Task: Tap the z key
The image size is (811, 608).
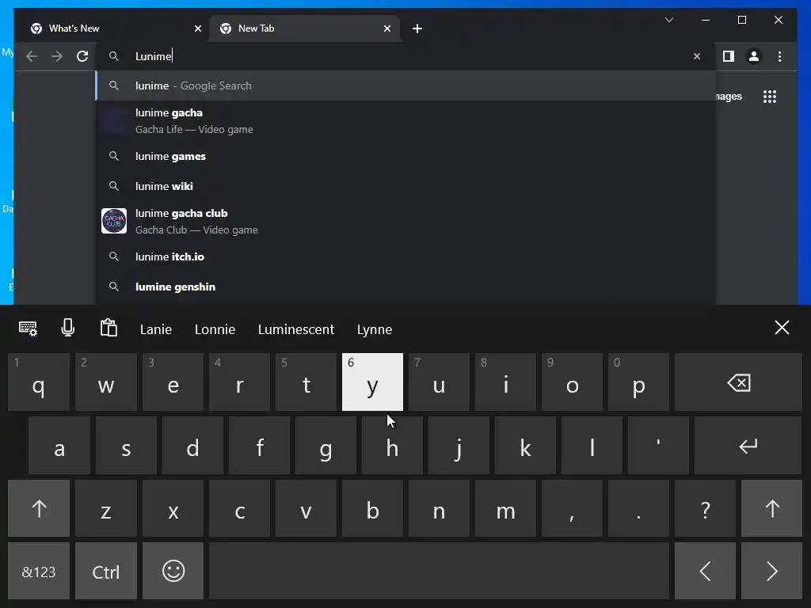Action: click(106, 508)
